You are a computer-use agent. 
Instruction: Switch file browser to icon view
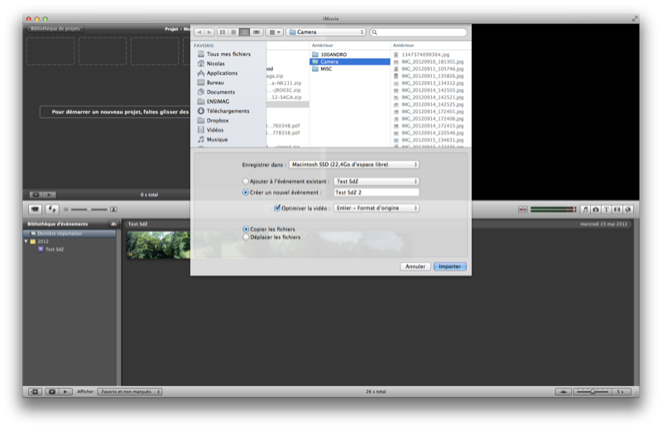(x=222, y=32)
